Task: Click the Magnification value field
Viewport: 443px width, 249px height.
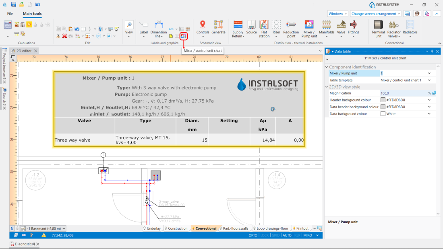Action: tap(404, 93)
